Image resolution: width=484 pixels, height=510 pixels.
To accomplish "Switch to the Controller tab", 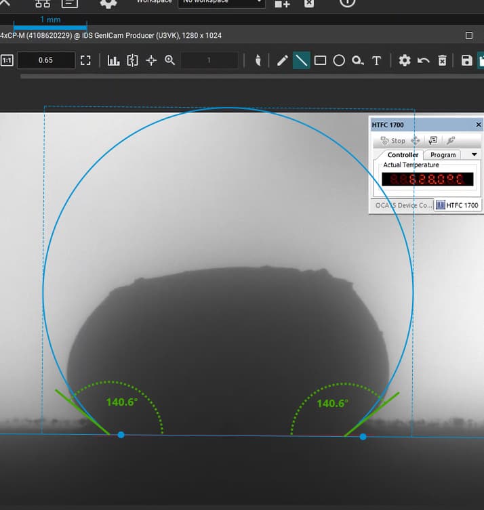I will (403, 155).
